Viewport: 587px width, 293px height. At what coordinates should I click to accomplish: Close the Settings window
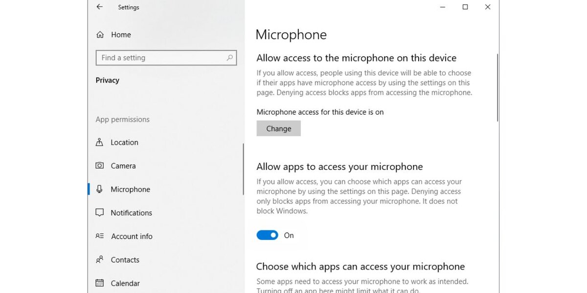tap(488, 7)
